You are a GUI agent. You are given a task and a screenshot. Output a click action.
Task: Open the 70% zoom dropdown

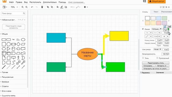point(14,7)
